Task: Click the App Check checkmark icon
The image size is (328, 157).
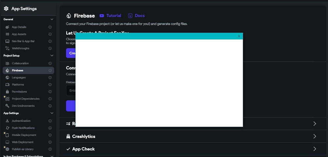Action: point(68,149)
